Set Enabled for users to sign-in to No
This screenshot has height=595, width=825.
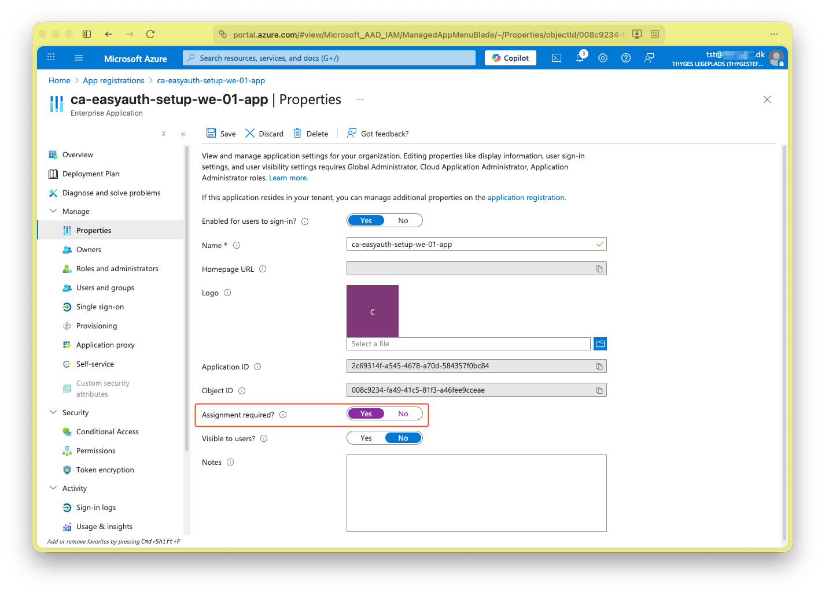click(x=403, y=220)
